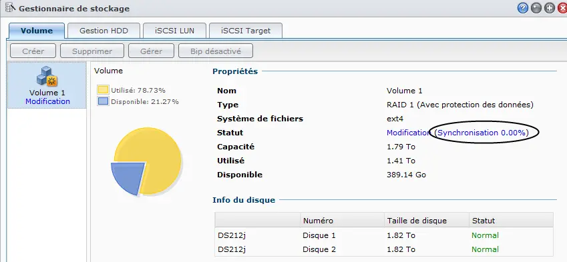Click Normal status for Disque 2
The image size is (567, 262).
click(x=485, y=249)
